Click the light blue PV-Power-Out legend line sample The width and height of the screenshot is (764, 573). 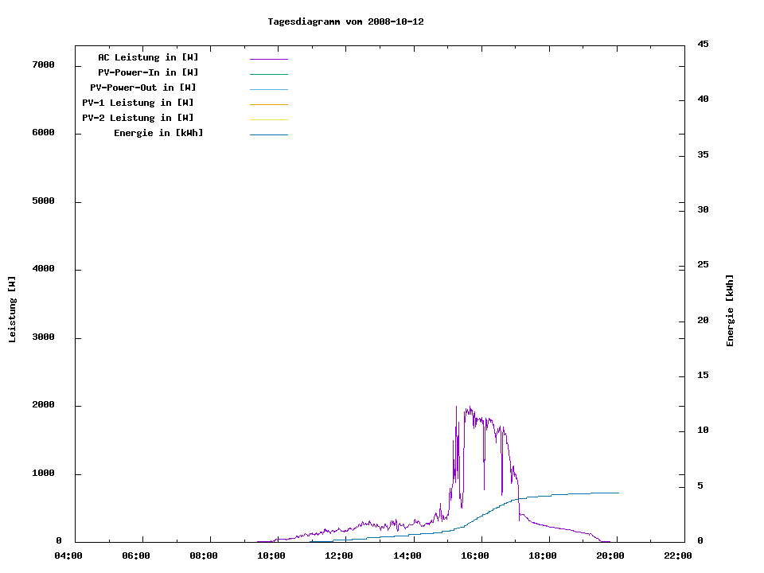pos(268,89)
